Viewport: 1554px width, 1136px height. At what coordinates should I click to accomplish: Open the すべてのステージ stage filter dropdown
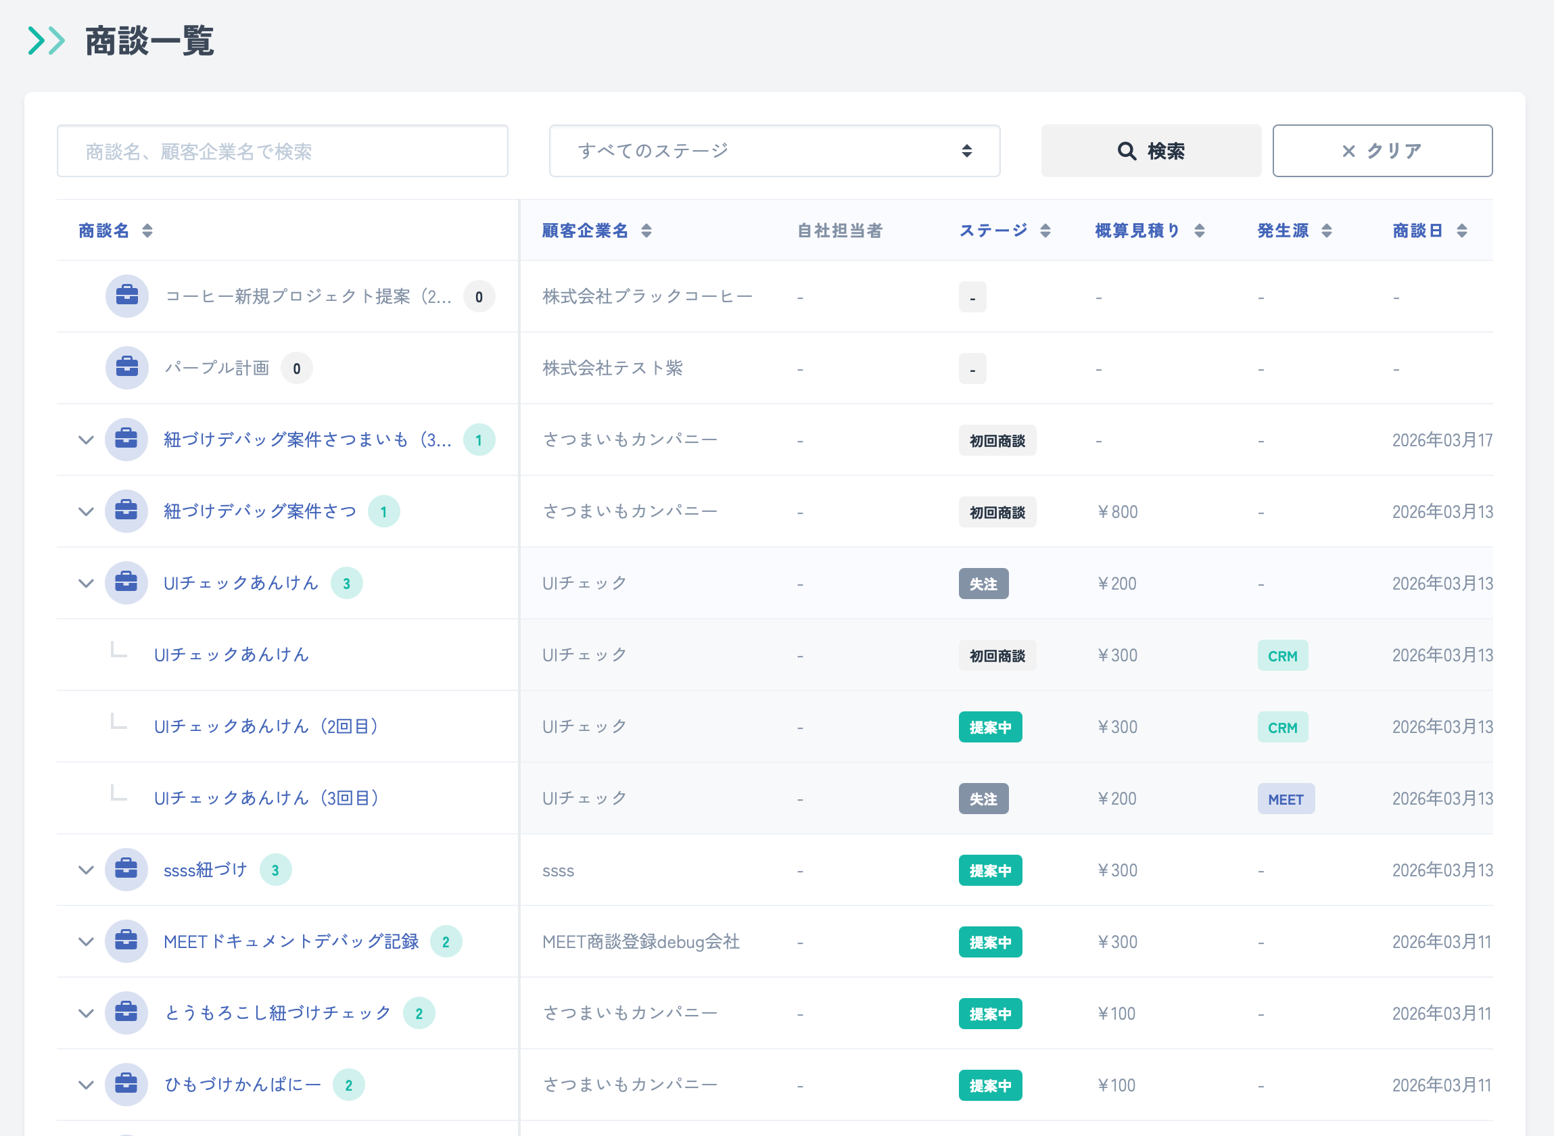(774, 151)
